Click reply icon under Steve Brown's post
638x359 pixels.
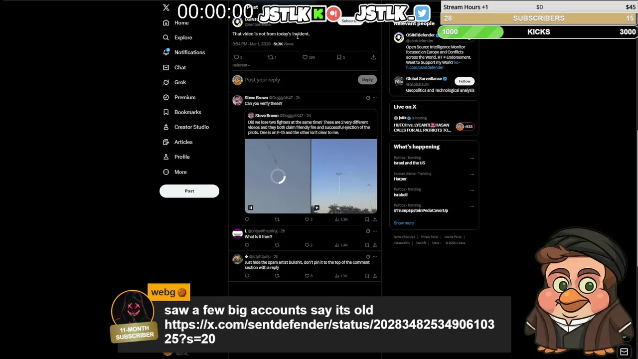tap(247, 219)
